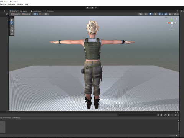184x138 pixels.
Task: Toggle hidden packages visibility count
Action: click(177, 115)
